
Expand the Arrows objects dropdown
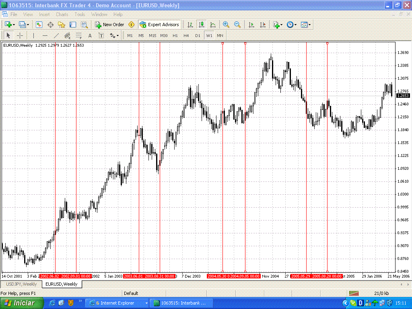tap(118, 35)
